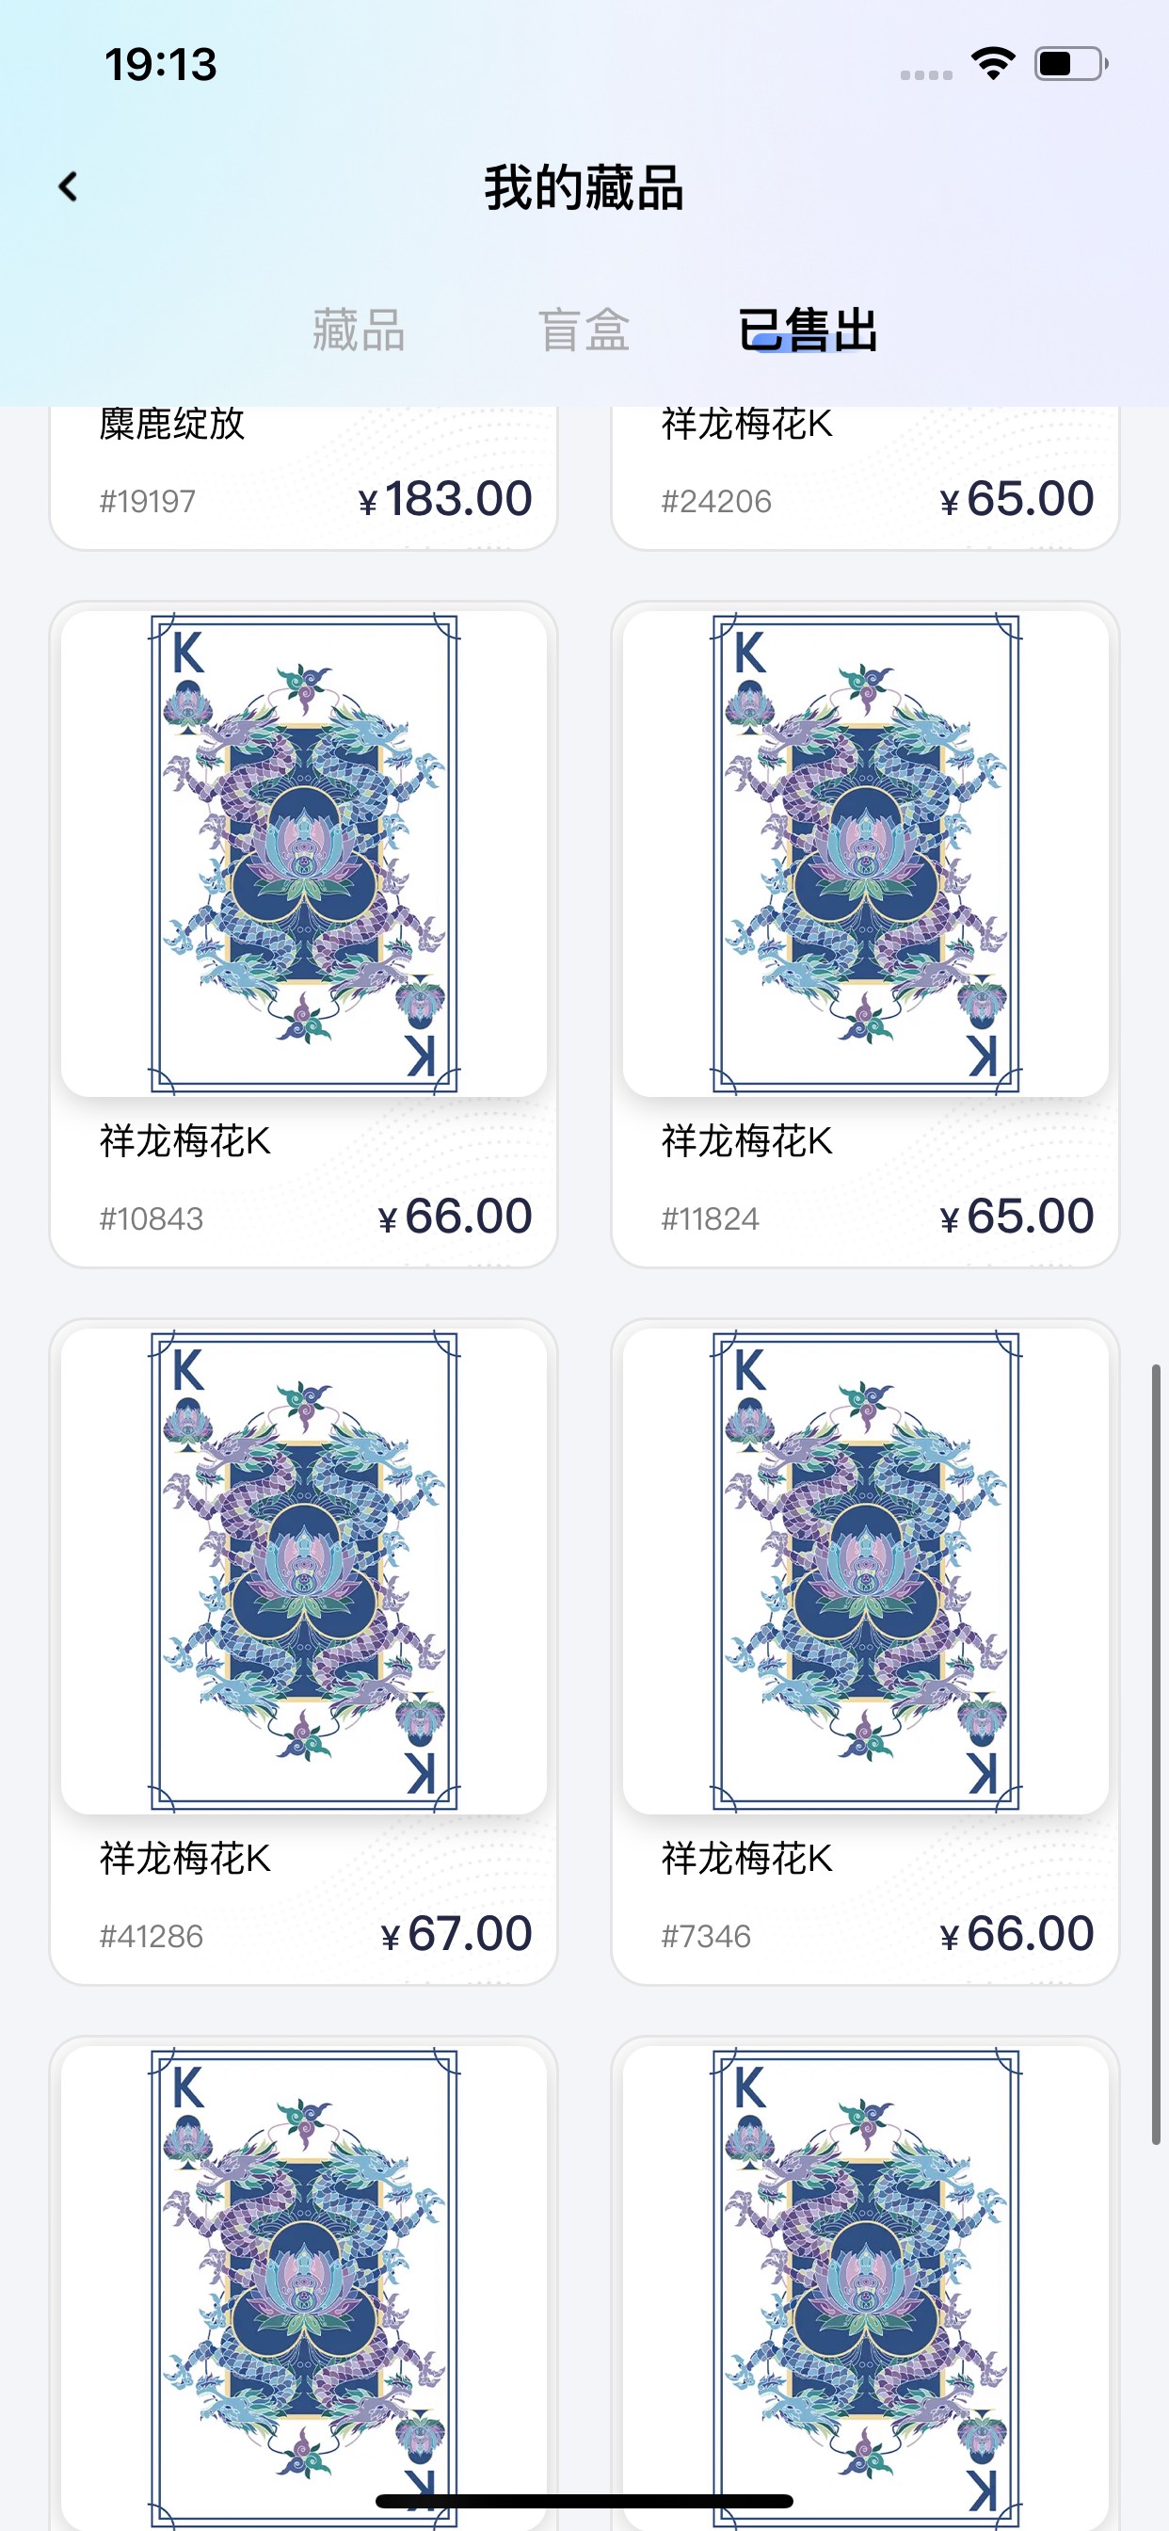Image resolution: width=1169 pixels, height=2531 pixels.
Task: Tap the 我的藏品 page title
Action: pyautogui.click(x=584, y=187)
